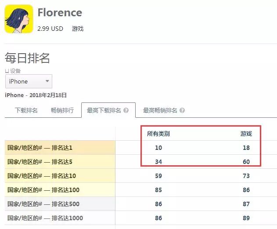Click the 设备 label above dropdown
Image resolution: width=277 pixels, height=229 pixels.
coord(15,71)
